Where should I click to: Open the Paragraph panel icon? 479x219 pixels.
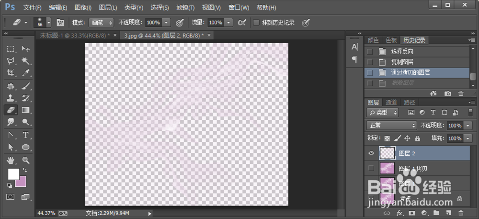coord(354,59)
